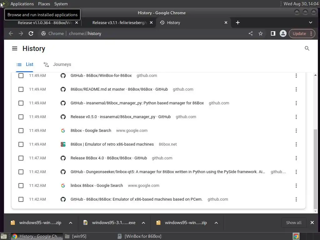Expand options for first windows95-win zip download

(71, 223)
